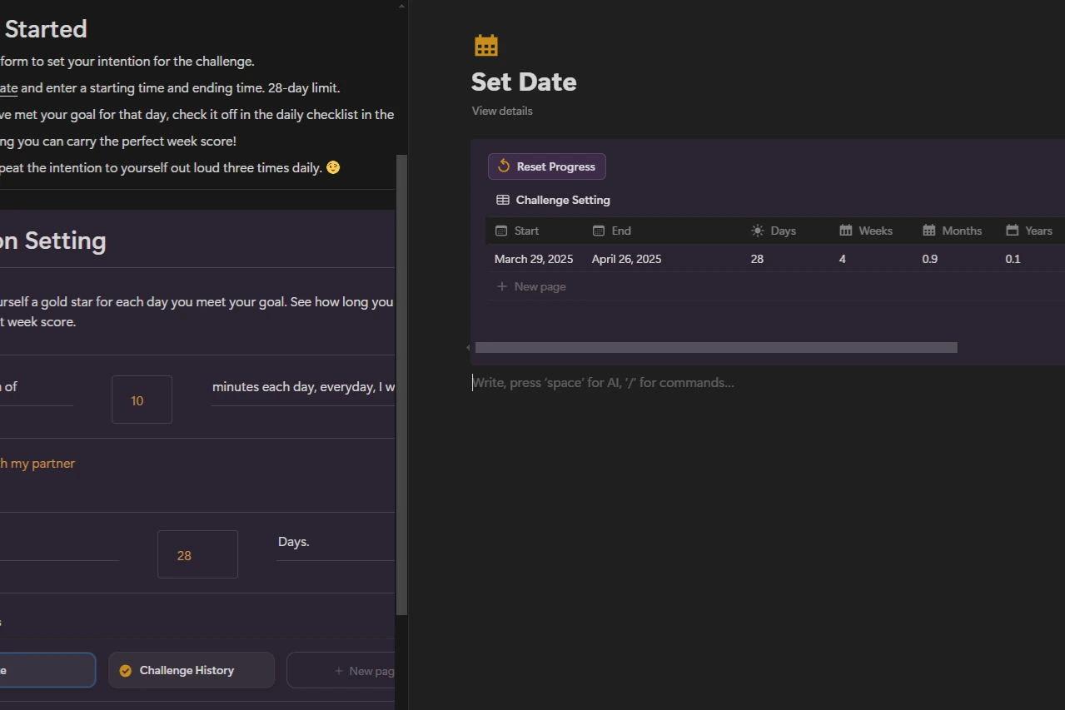Click the sun icon in the Days column header
This screenshot has width=1065, height=710.
pos(757,231)
